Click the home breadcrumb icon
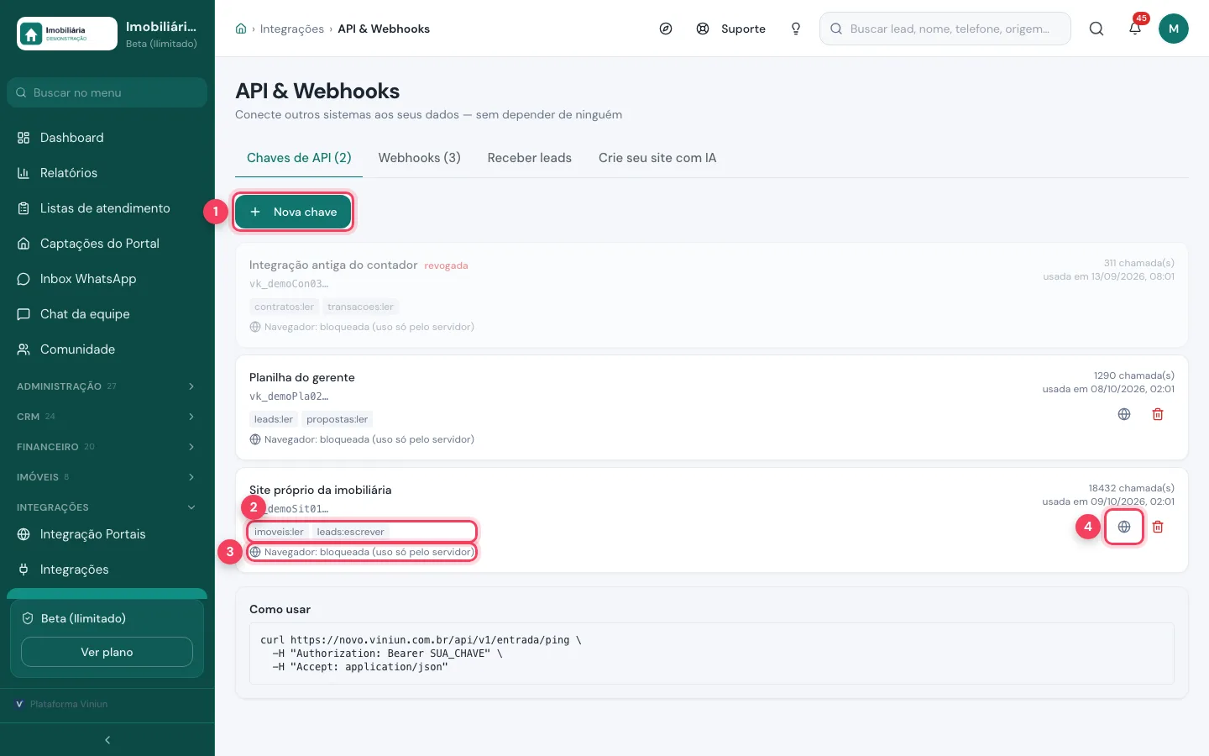Screen dimensions: 1209x756 coord(241,29)
